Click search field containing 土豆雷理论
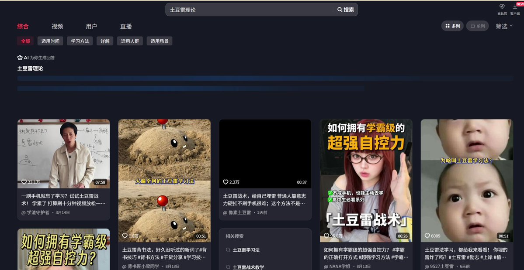The height and width of the screenshot is (270, 524). click(x=249, y=10)
